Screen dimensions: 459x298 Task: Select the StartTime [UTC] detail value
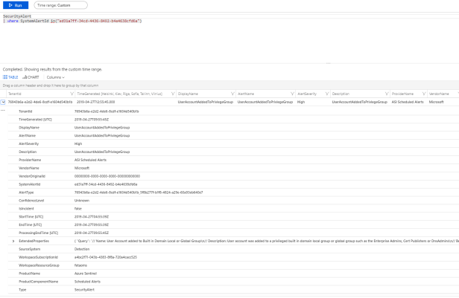[92, 217]
